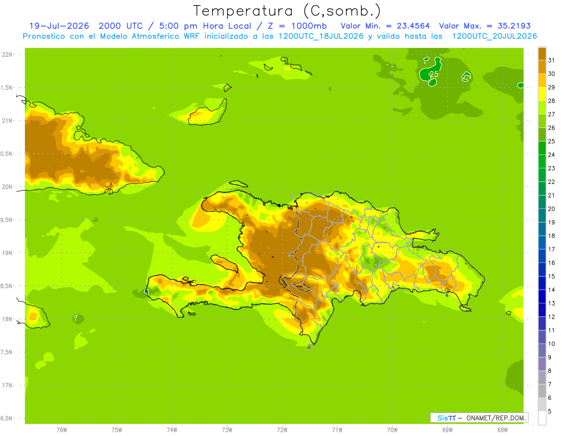The height and width of the screenshot is (436, 564).
Task: Click the '18N' latitude label
Action: click(x=7, y=319)
